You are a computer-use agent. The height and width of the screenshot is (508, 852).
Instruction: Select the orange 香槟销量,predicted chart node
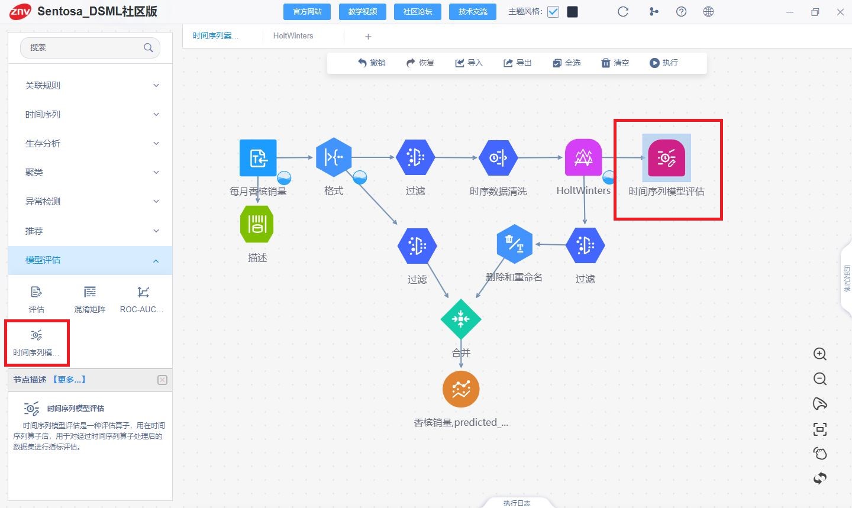(x=461, y=389)
